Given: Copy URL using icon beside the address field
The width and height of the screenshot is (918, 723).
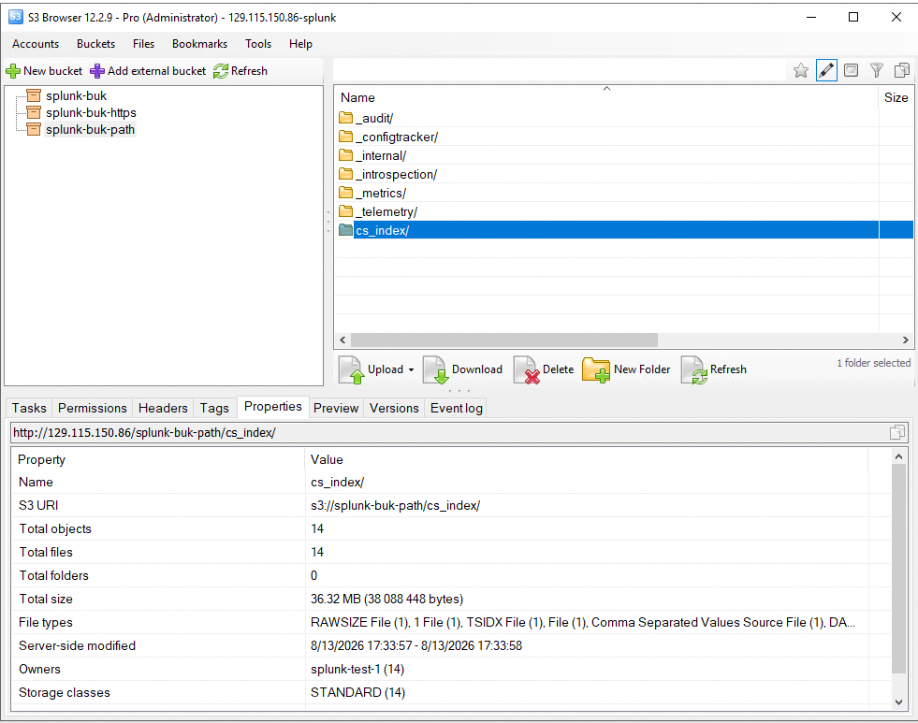Looking at the screenshot, I should click(x=896, y=432).
